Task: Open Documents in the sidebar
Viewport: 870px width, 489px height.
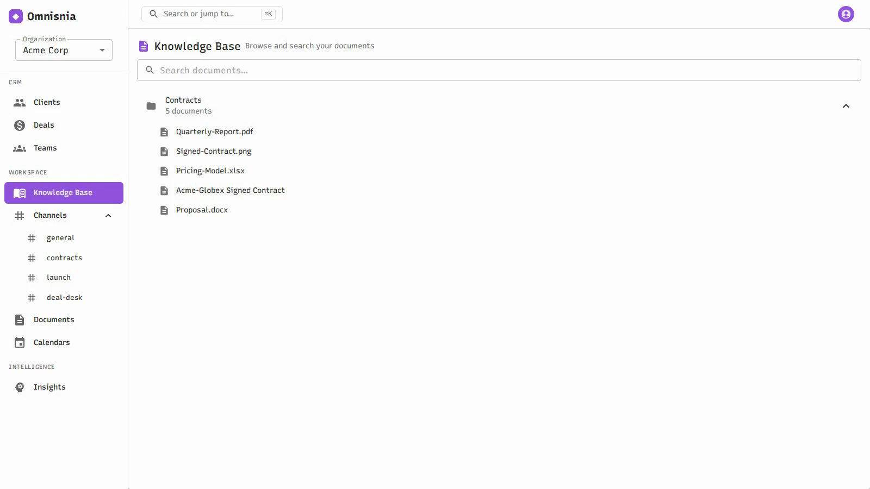Action: 64,319
